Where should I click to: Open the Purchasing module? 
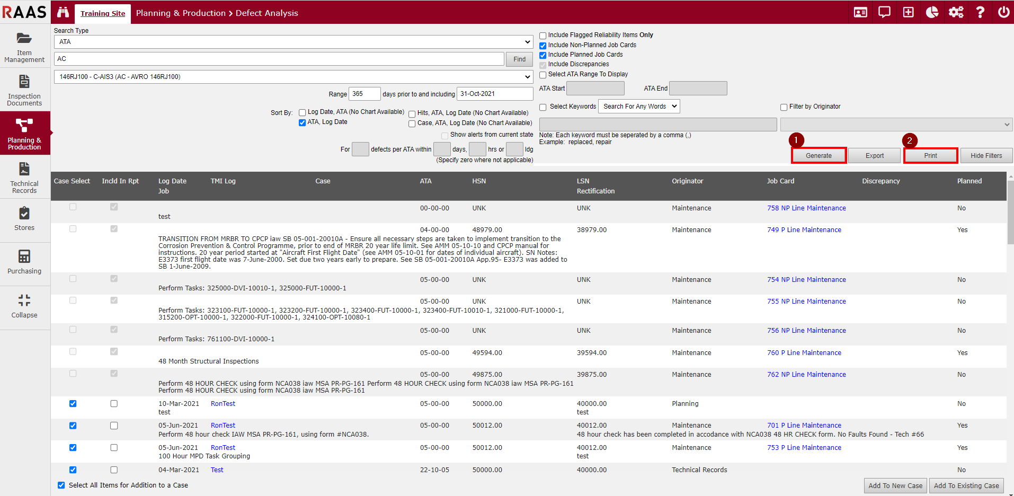click(24, 262)
